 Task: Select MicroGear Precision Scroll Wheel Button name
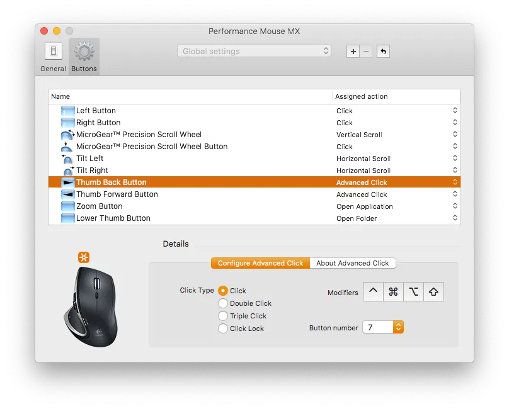click(152, 147)
